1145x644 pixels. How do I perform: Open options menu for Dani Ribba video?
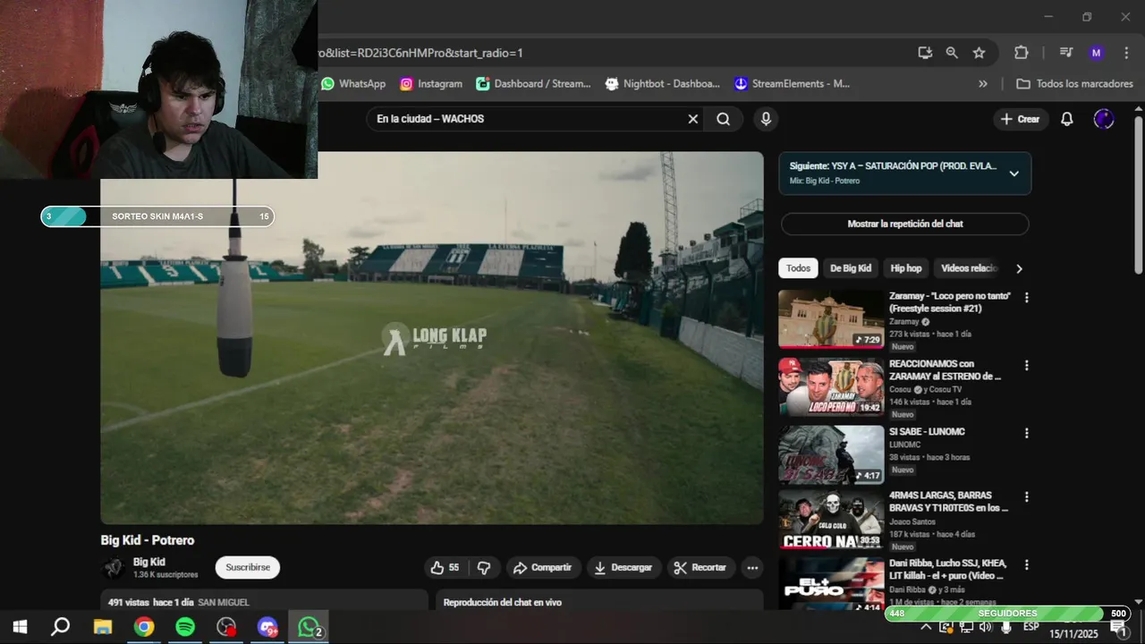click(x=1026, y=564)
